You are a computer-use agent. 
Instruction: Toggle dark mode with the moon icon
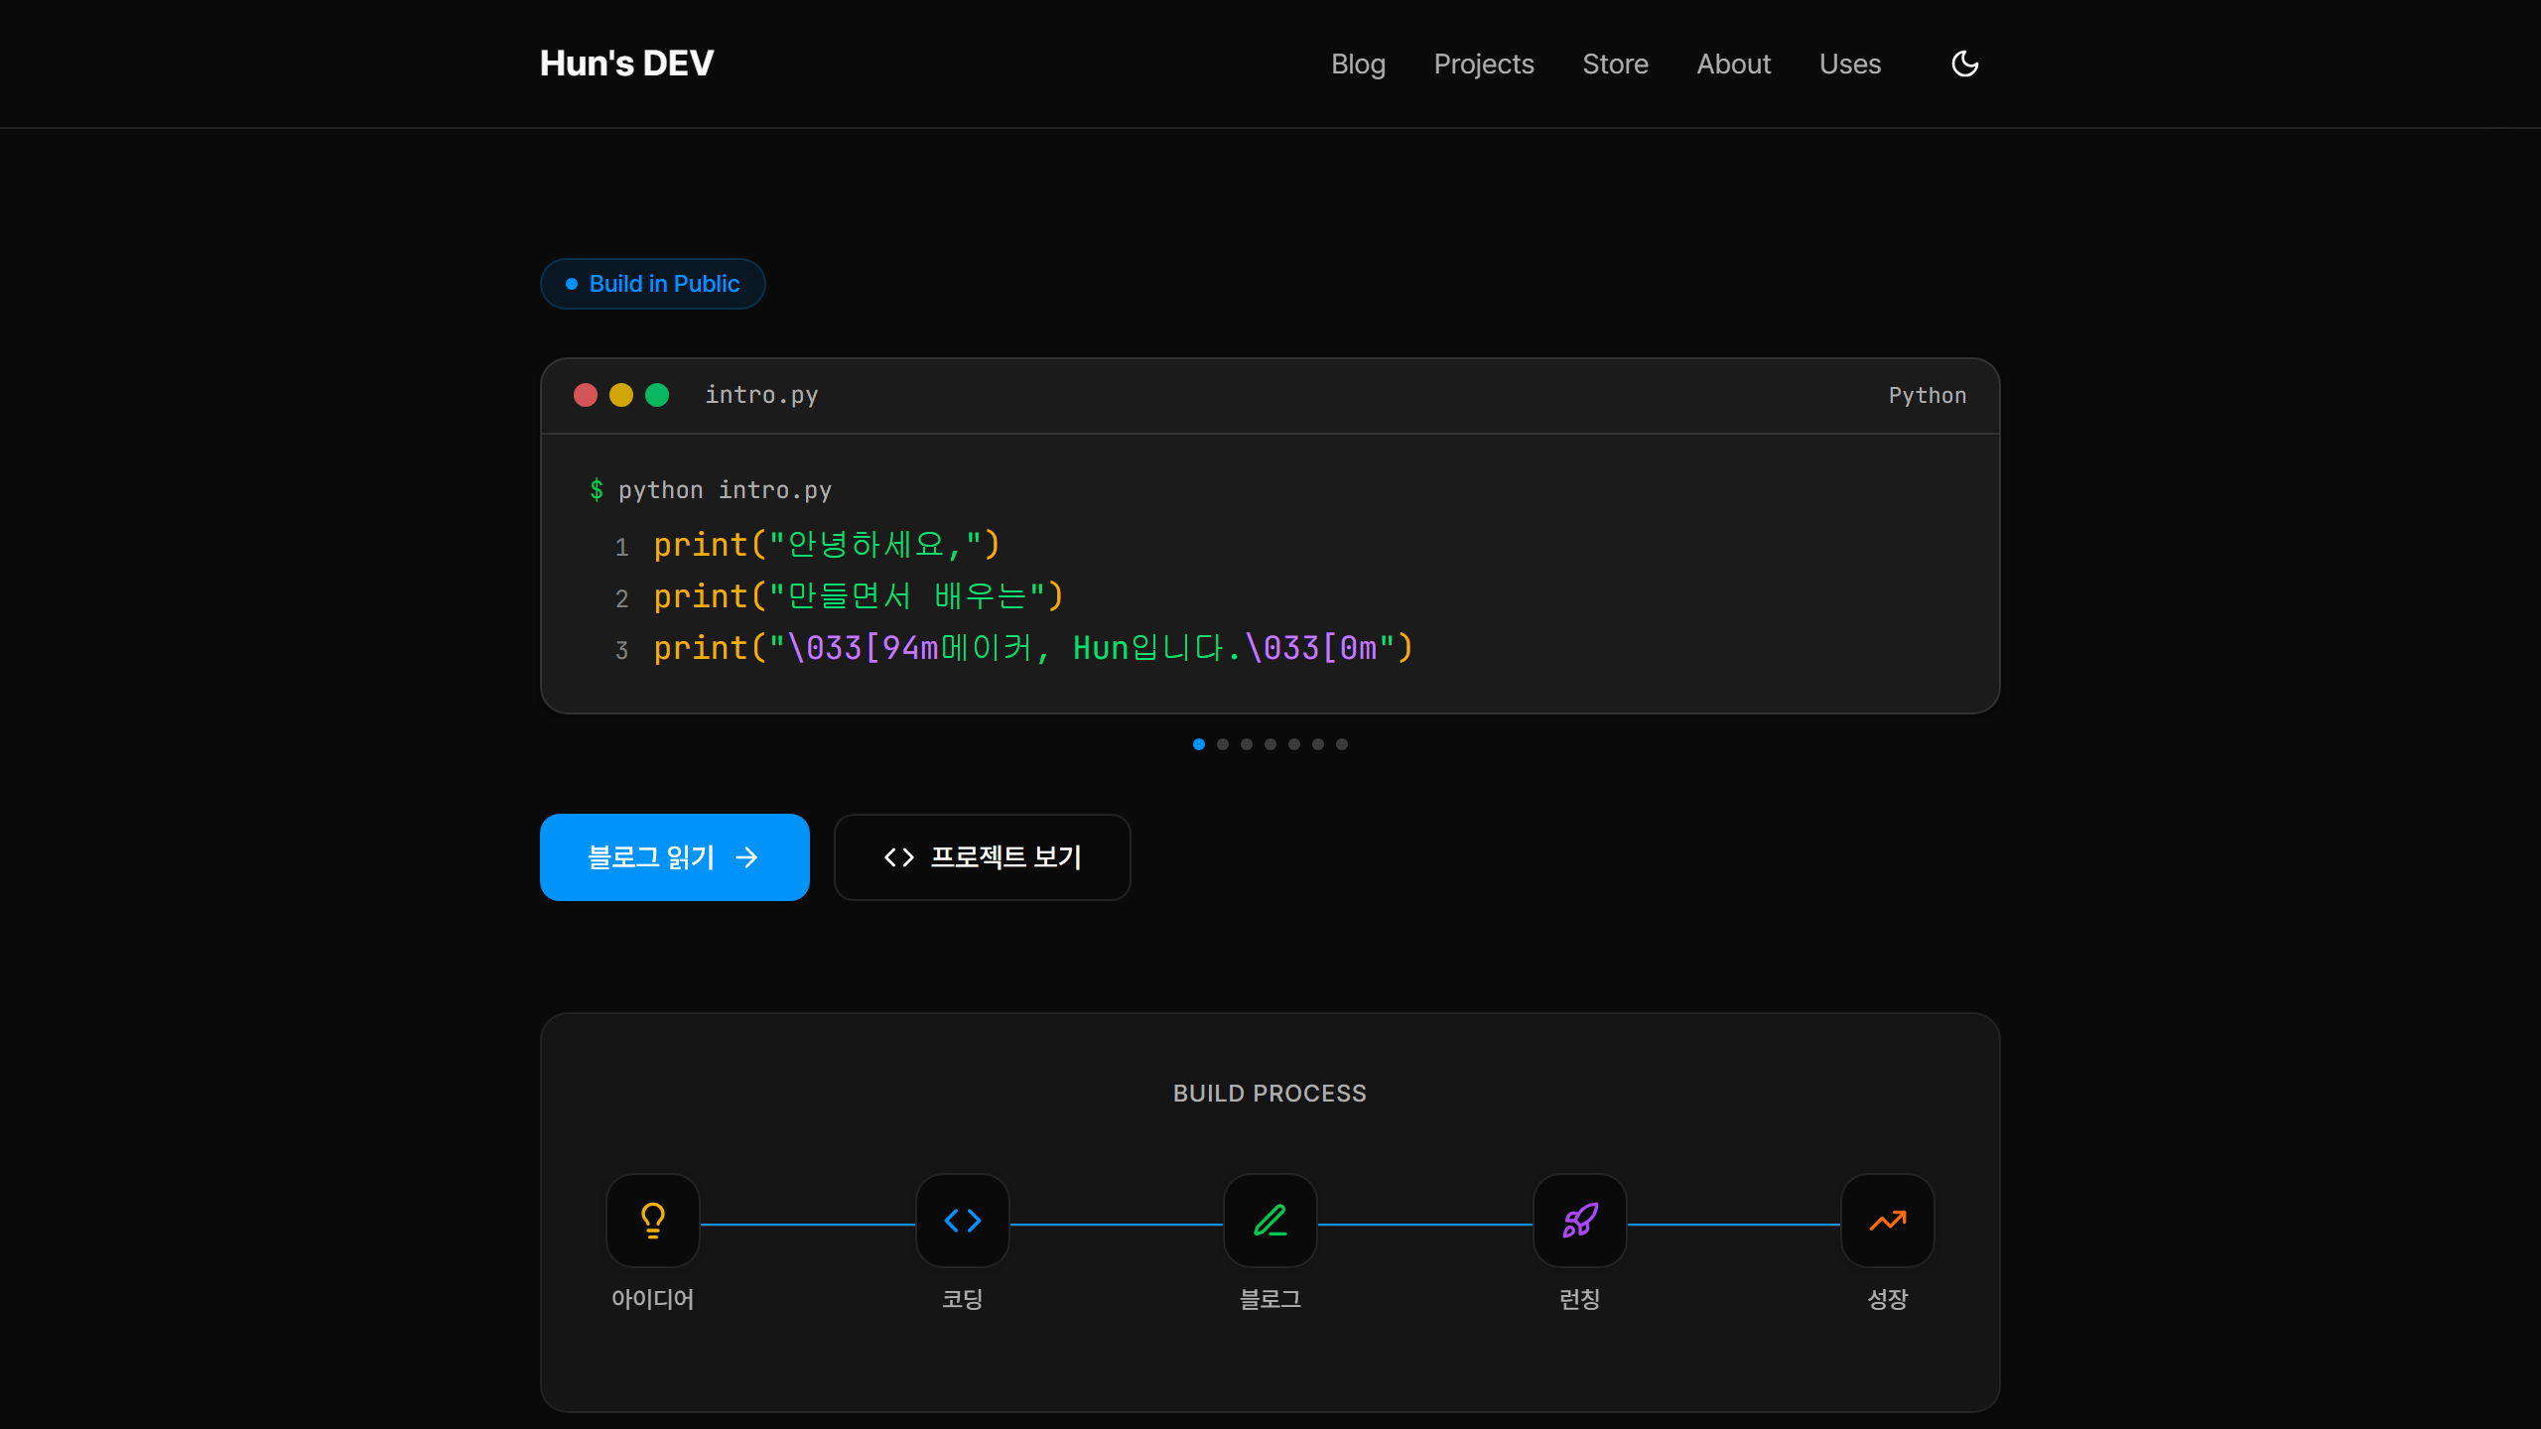click(1964, 64)
